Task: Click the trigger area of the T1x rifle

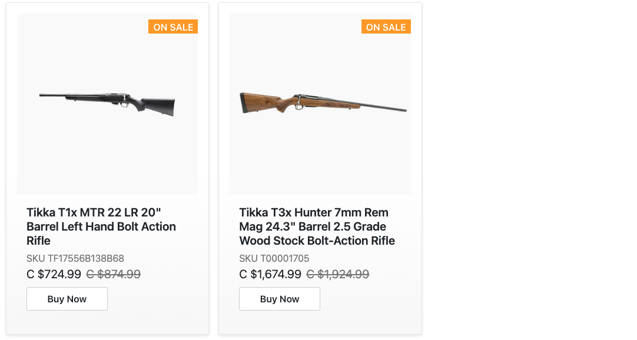Action: tap(125, 104)
